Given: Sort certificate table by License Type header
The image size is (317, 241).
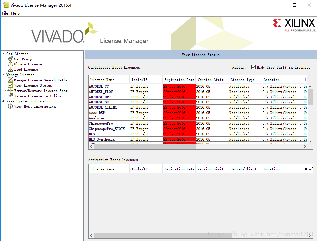Looking at the screenshot, I should pos(245,80).
